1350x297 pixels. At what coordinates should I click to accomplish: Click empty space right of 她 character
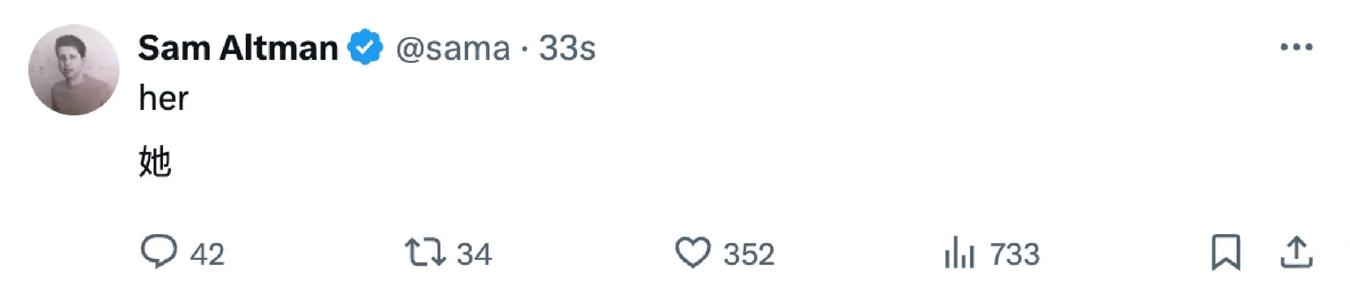(629, 161)
